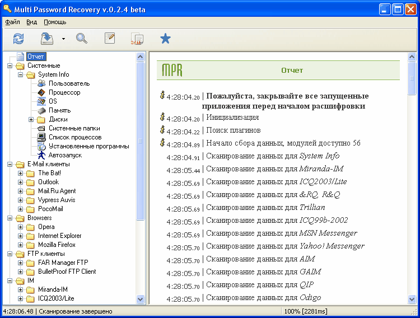Collapse the System Info tree node

tap(21, 74)
